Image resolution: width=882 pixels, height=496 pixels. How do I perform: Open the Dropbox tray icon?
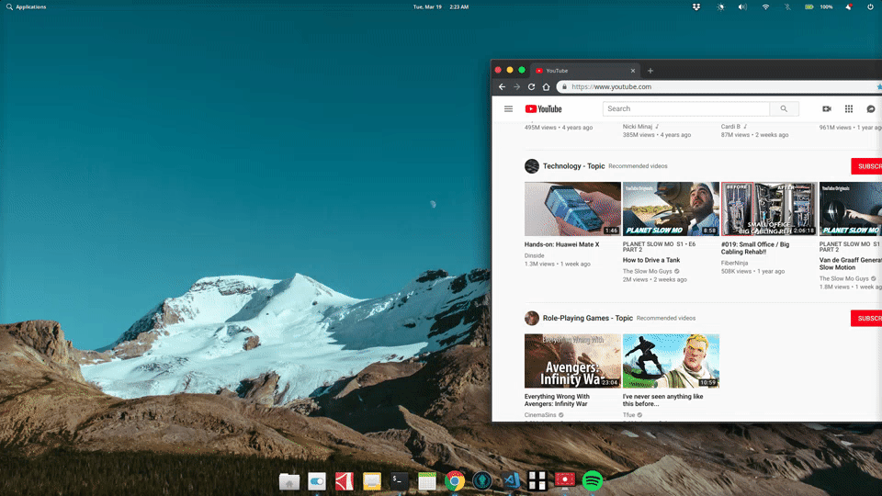pos(696,6)
